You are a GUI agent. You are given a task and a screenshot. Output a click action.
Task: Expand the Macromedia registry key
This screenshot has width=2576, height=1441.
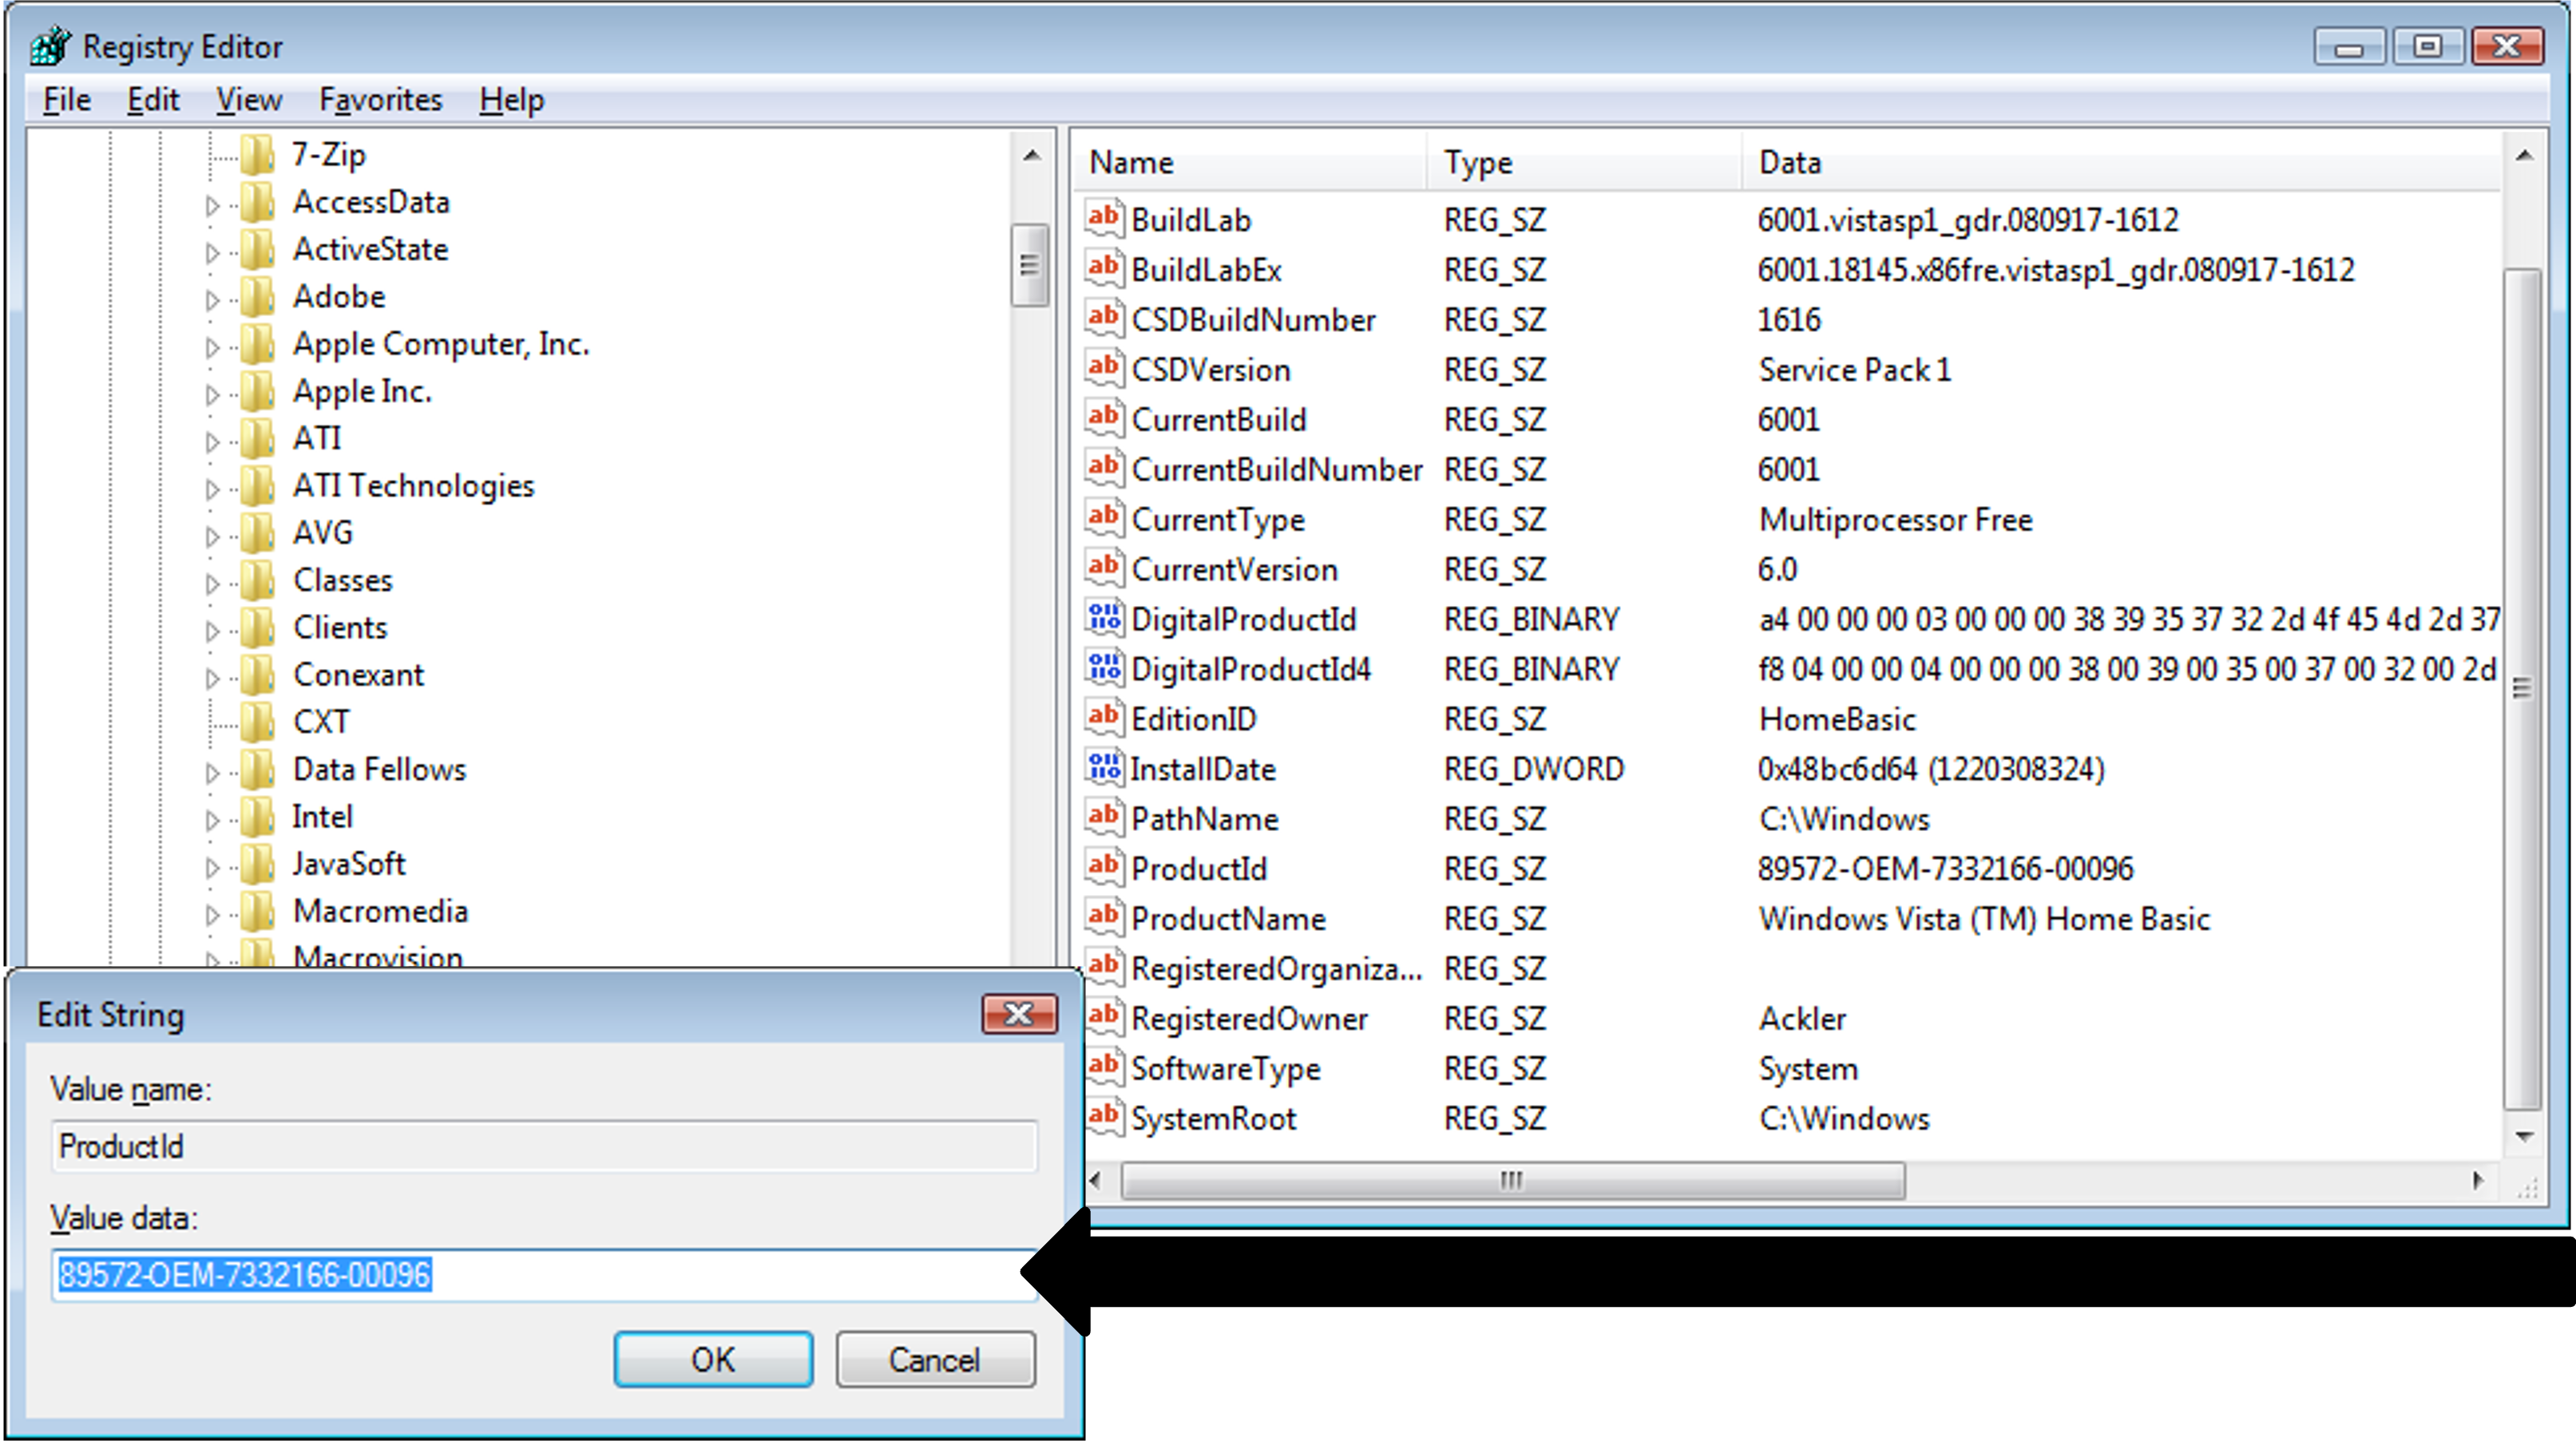(212, 914)
